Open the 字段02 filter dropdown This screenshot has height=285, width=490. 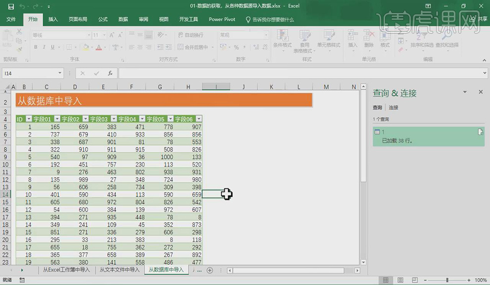(86, 119)
